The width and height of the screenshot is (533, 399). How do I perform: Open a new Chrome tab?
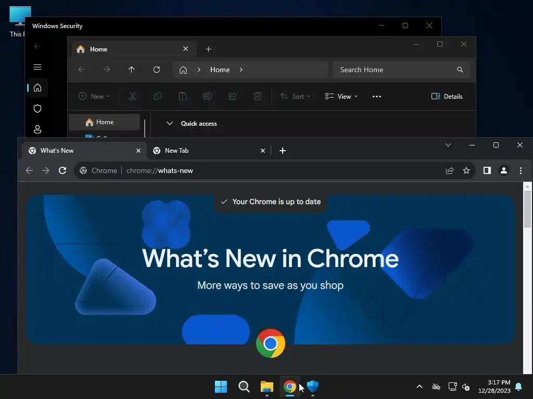pos(283,150)
